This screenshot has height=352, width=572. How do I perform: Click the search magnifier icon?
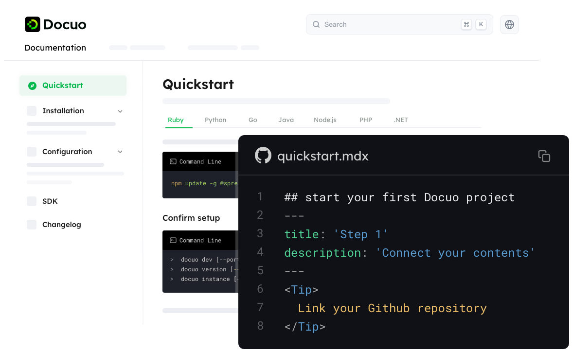coord(316,24)
